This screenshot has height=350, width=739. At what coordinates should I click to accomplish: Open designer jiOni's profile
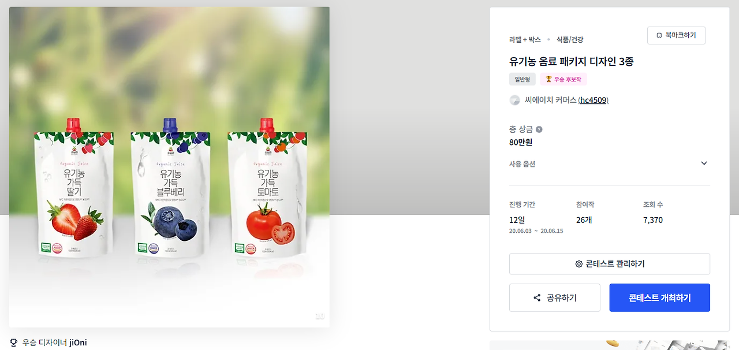pos(78,342)
